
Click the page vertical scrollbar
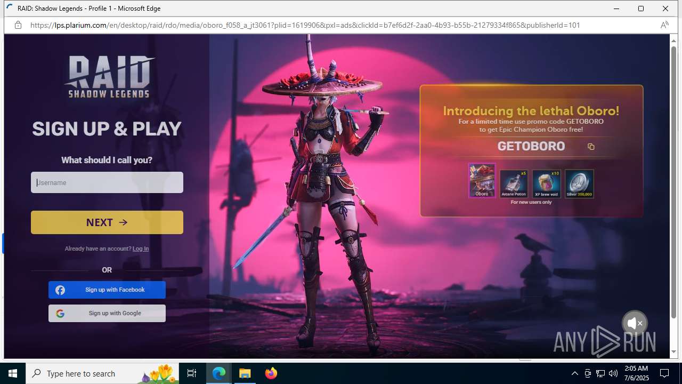point(673,182)
